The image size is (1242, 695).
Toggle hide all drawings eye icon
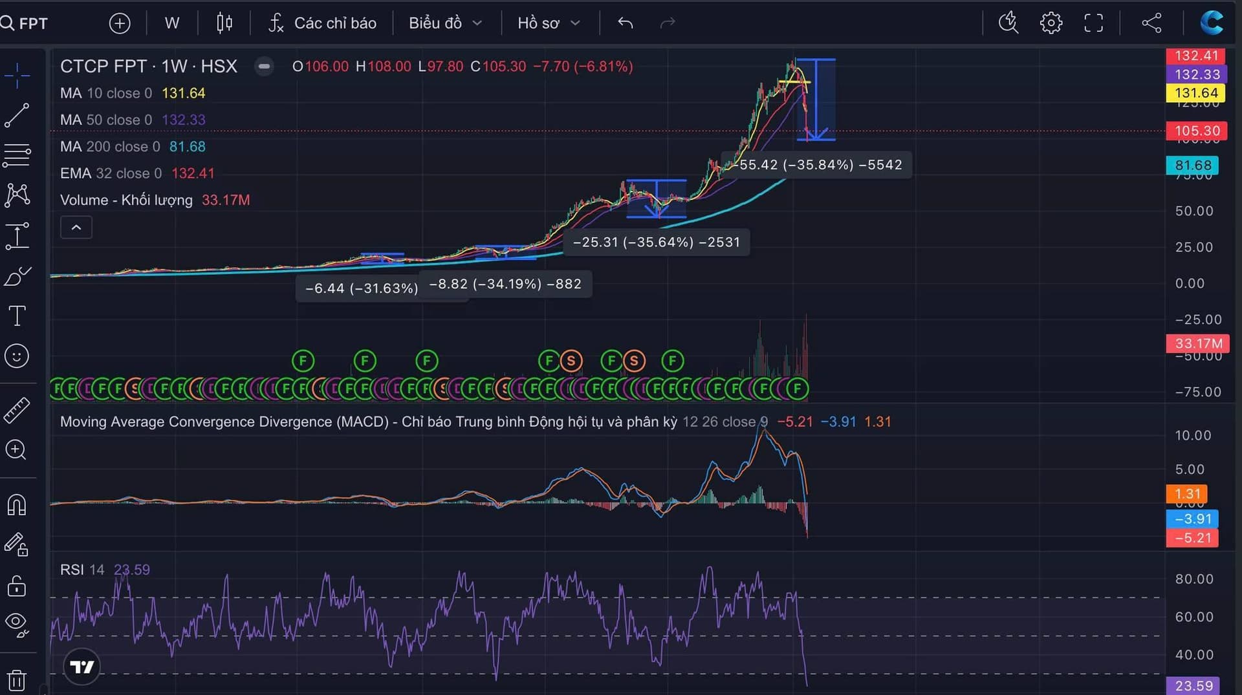point(17,625)
